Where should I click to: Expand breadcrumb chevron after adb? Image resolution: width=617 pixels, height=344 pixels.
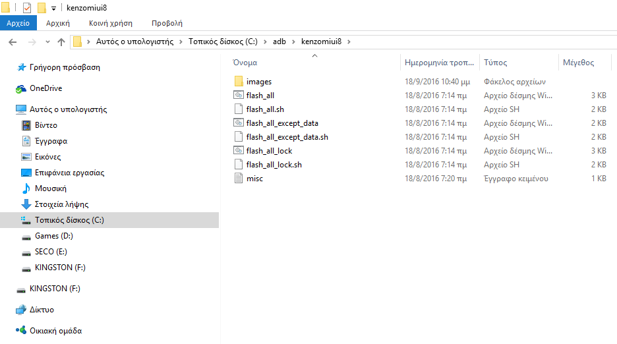tap(293, 42)
